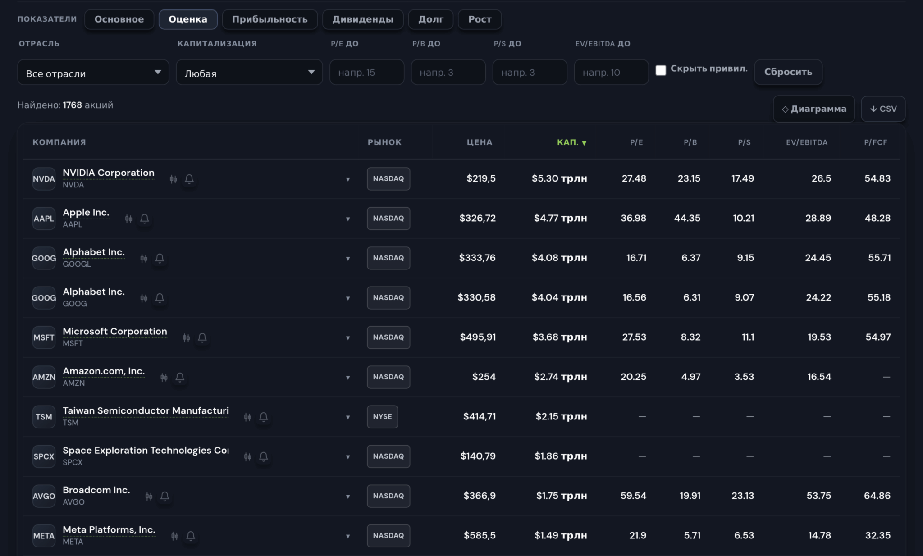The width and height of the screenshot is (923, 556).
Task: Sort table by the P/E column header
Action: point(636,142)
